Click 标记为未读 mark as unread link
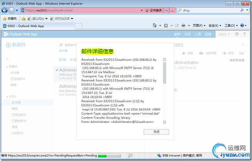The image size is (252, 161). (237, 60)
